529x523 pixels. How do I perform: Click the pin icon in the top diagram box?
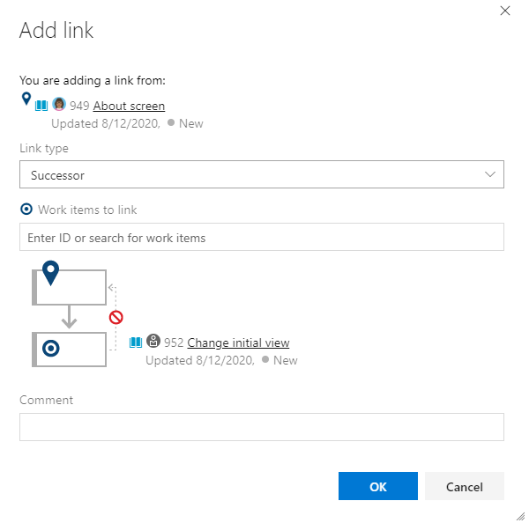pyautogui.click(x=51, y=273)
